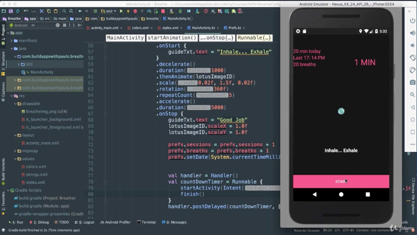Click the Paste clipboard icon
The width and height of the screenshot is (417, 235).
(x=56, y=11)
